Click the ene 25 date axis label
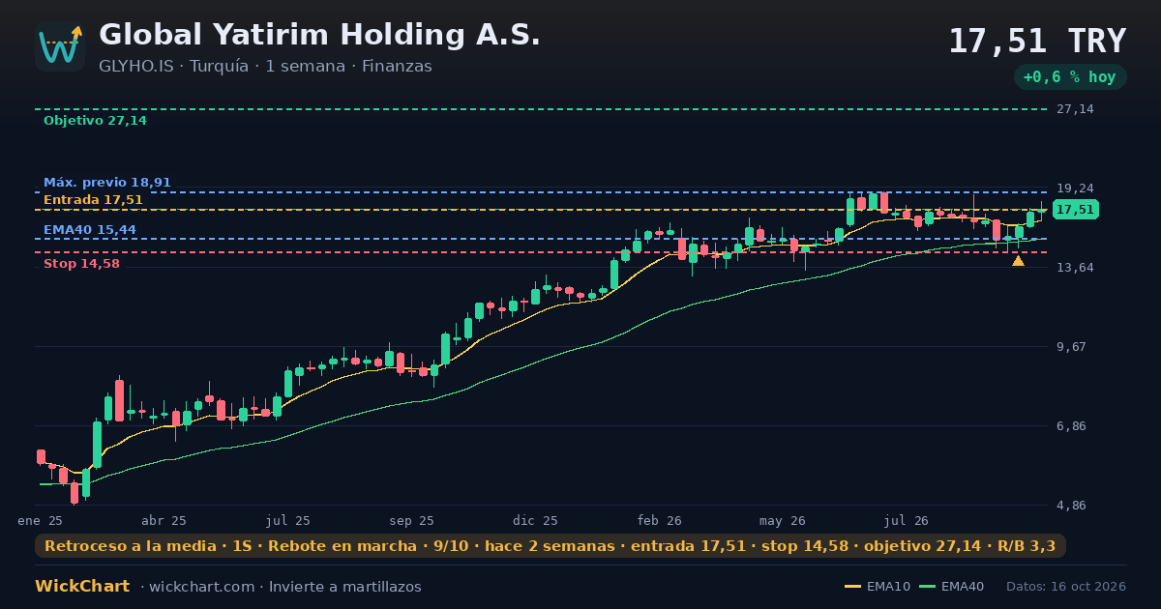 click(41, 520)
